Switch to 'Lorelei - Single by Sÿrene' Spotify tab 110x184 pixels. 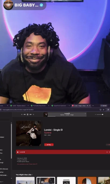point(20,106)
